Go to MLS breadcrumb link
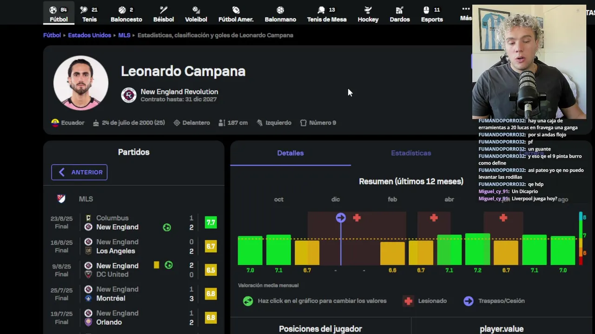Viewport: 595px width, 334px height. [x=124, y=35]
